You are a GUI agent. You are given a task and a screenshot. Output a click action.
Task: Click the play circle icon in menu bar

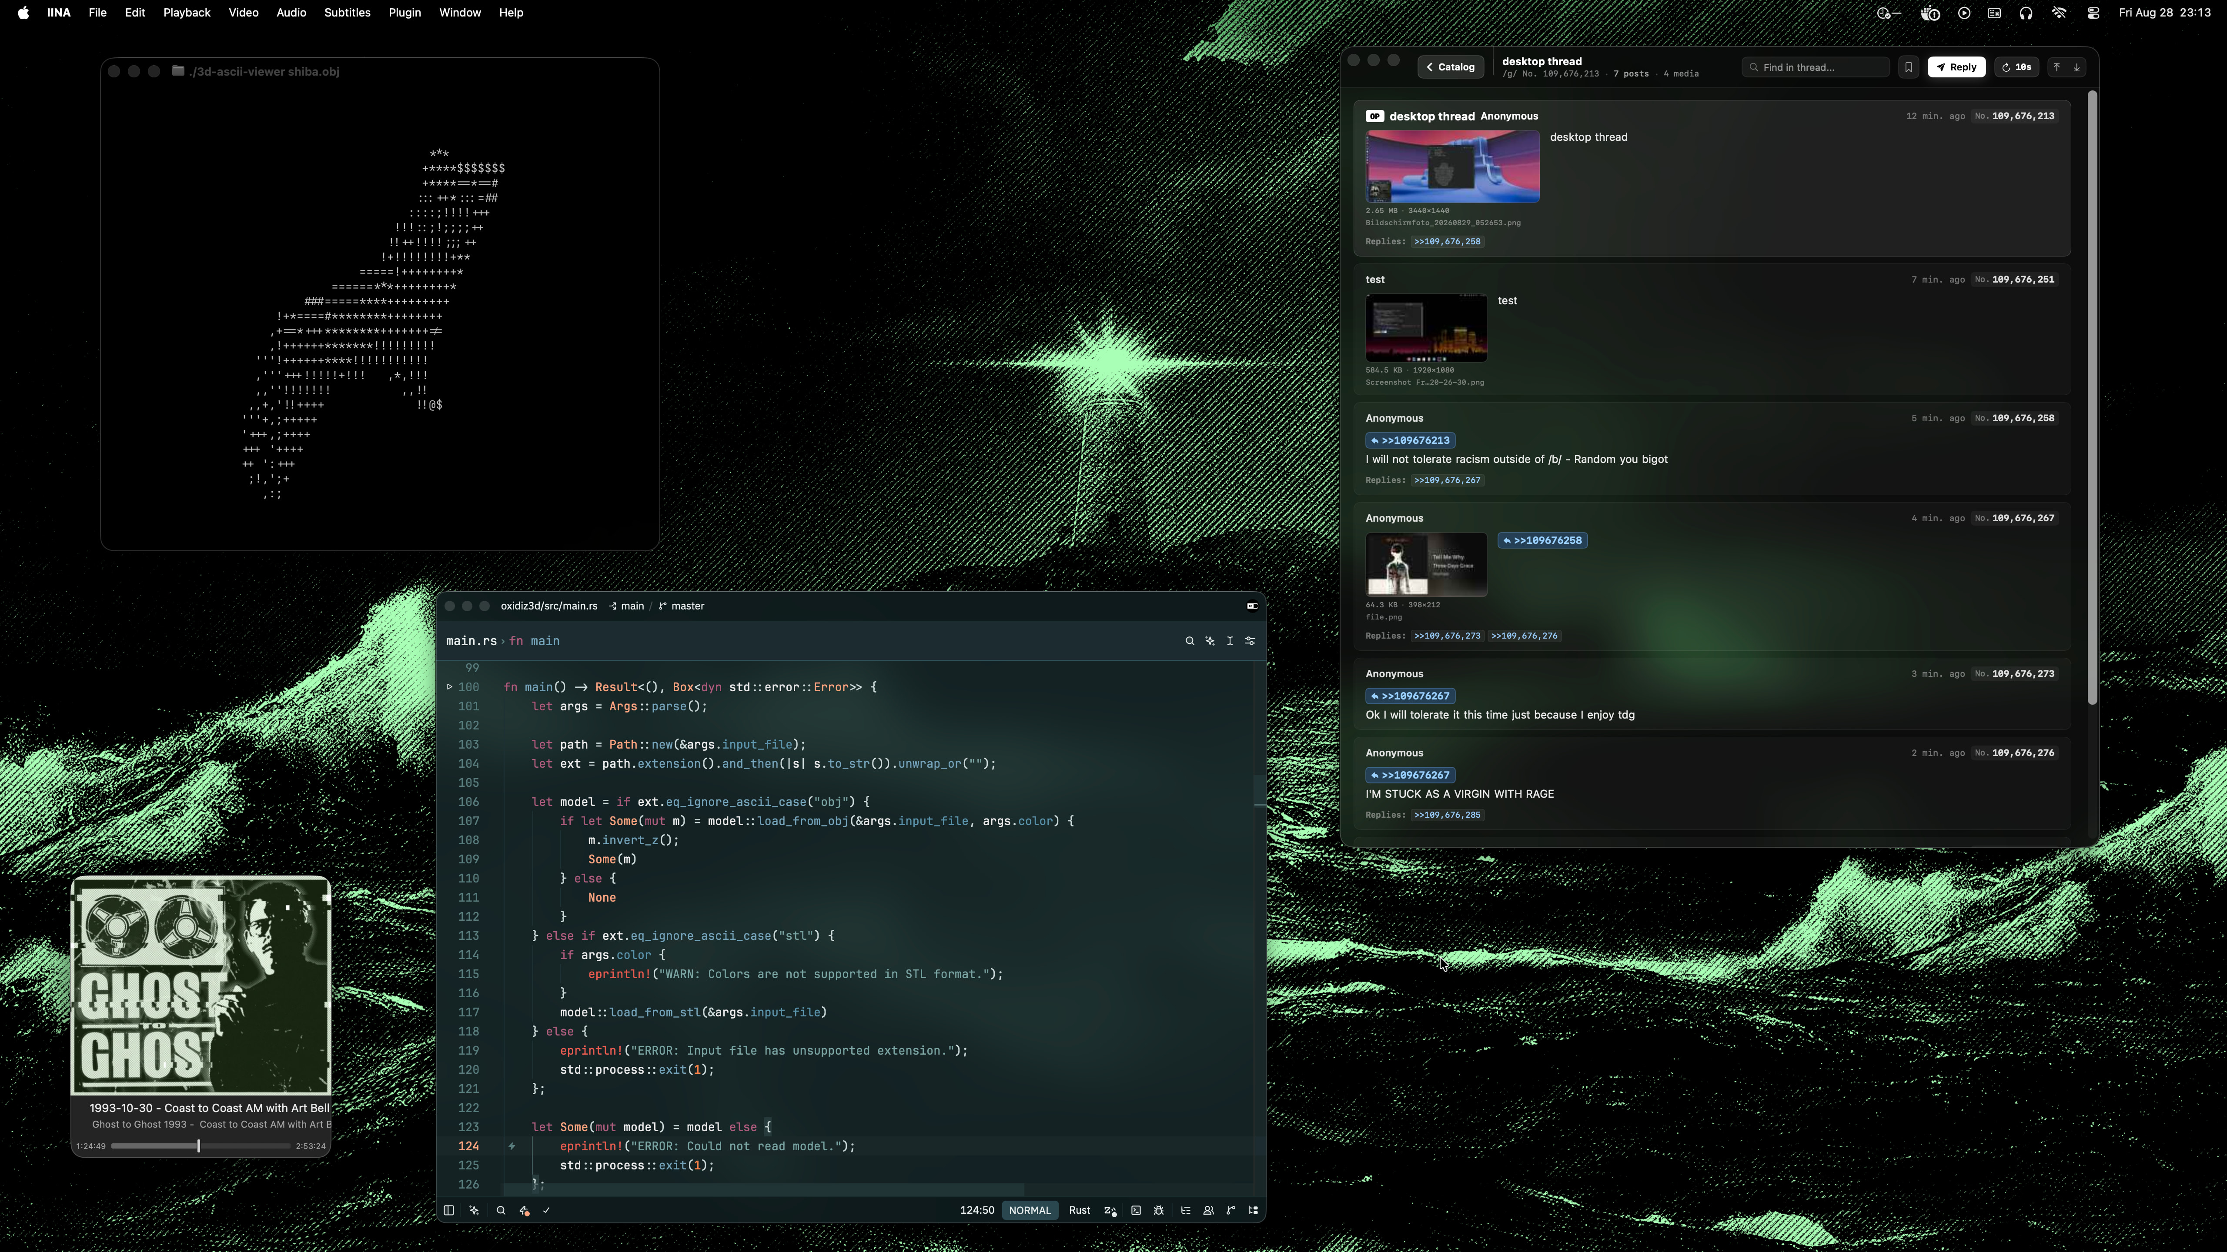(x=1964, y=13)
